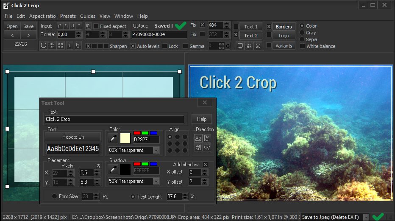Increase the shadow X offset spinner

click(204, 171)
